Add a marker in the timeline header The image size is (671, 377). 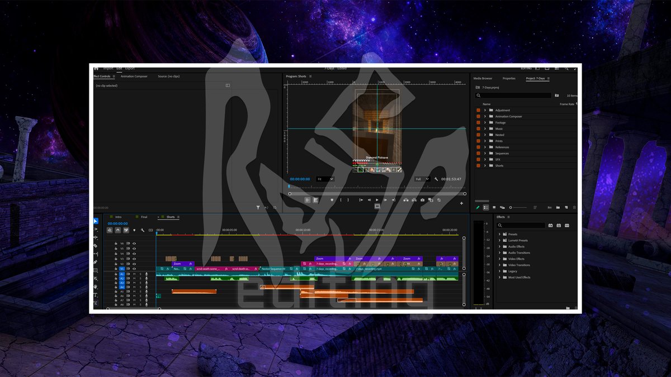click(134, 230)
